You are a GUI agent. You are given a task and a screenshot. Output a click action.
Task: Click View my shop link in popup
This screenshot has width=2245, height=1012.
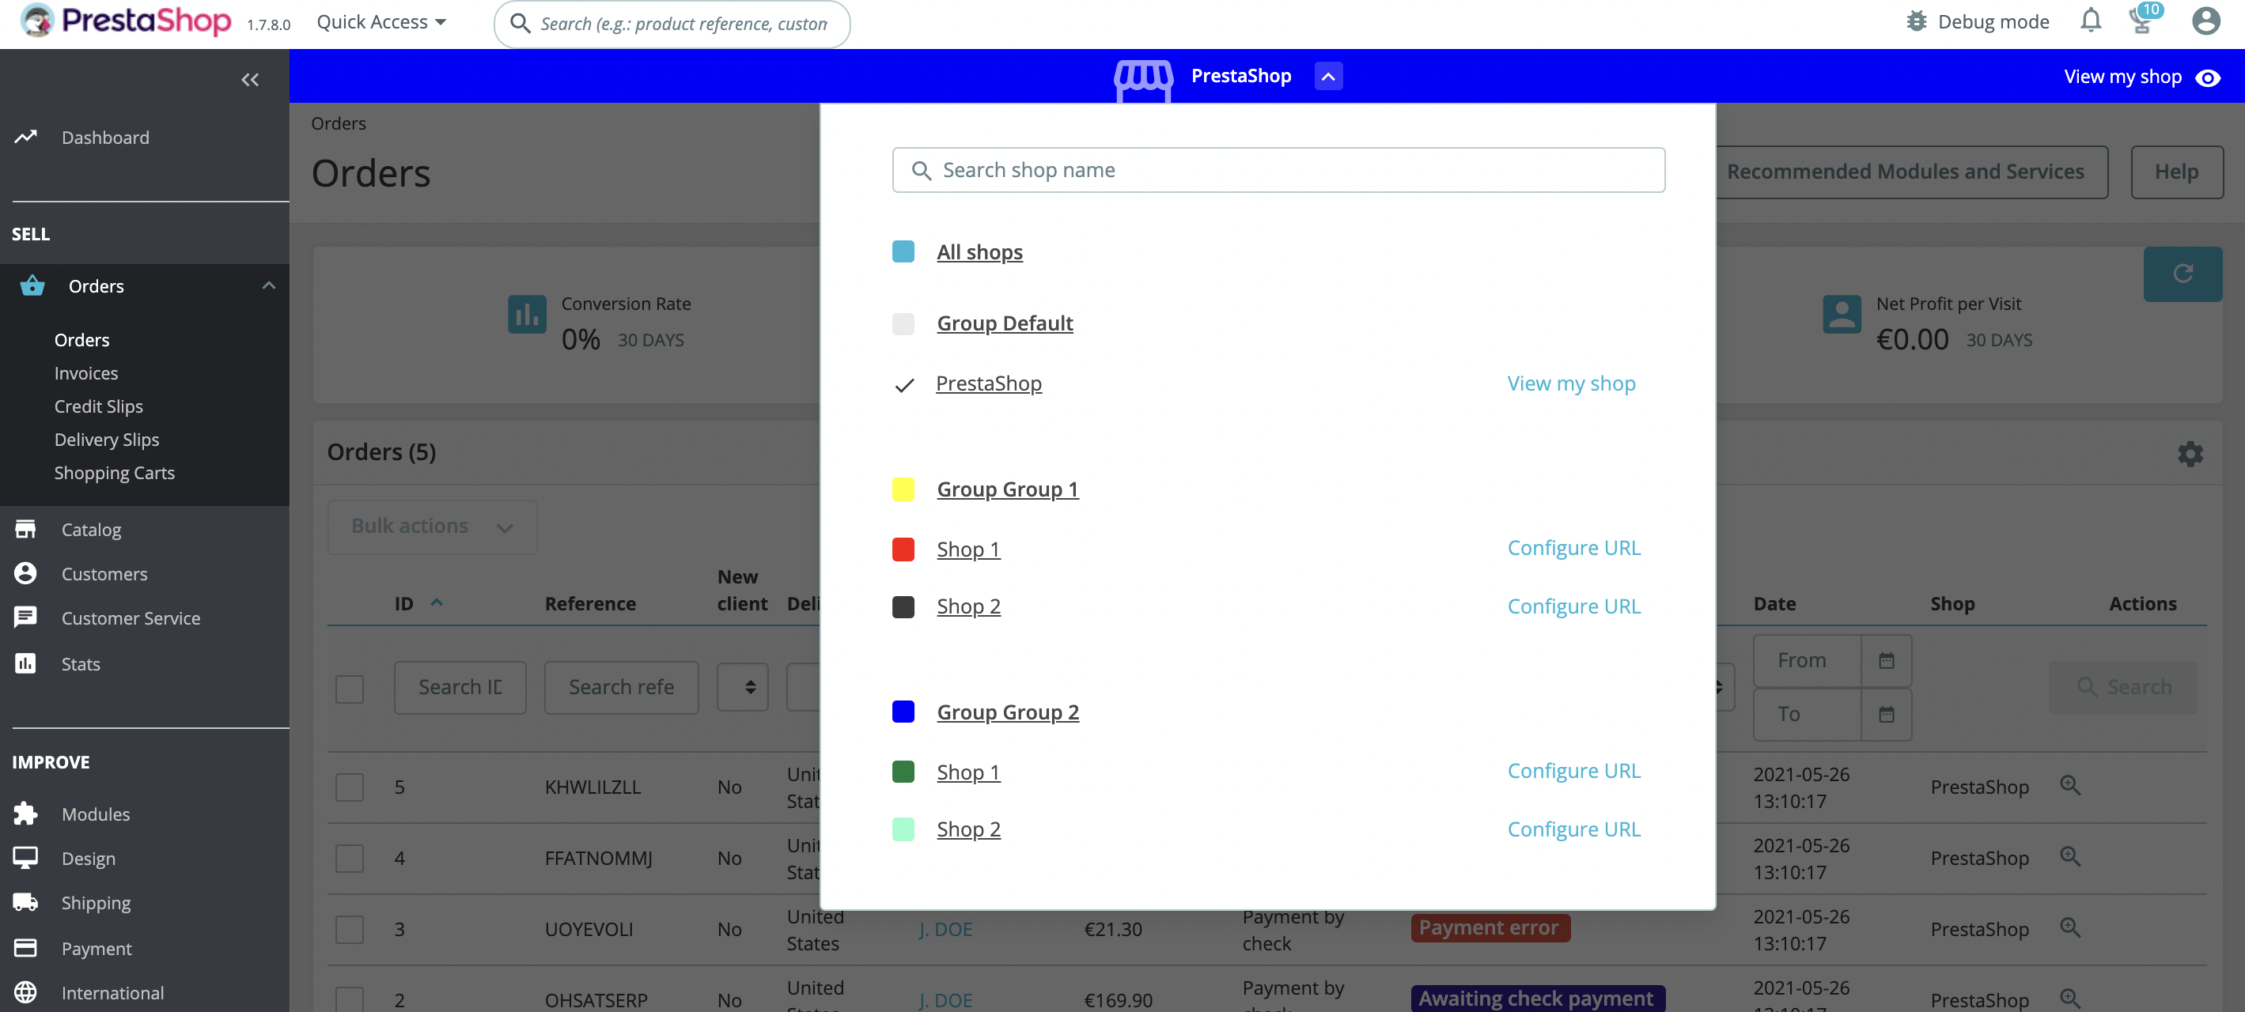tap(1569, 383)
